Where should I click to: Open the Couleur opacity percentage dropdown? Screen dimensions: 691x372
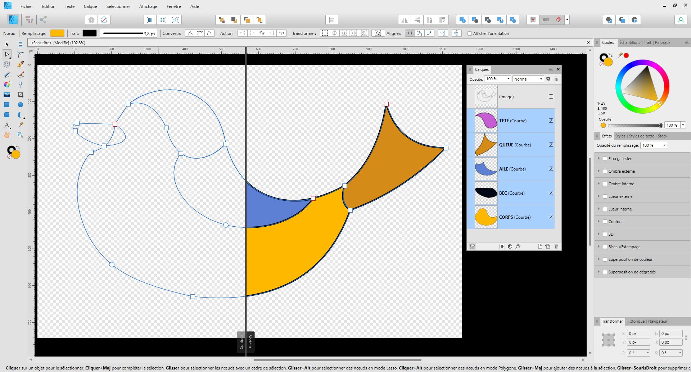683,125
